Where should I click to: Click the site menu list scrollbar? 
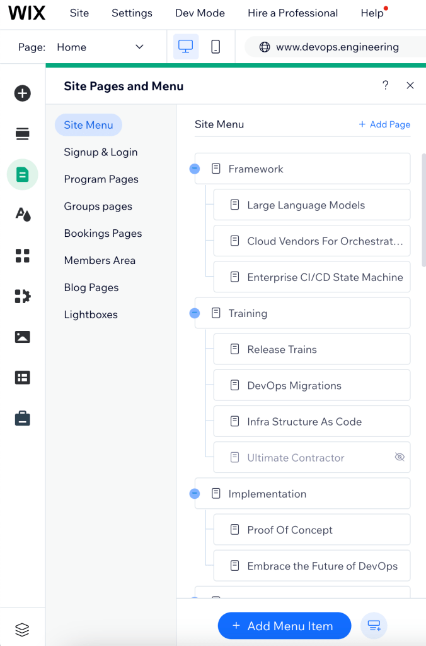(424, 210)
